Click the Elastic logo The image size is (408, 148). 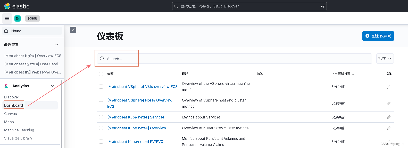pos(16,6)
